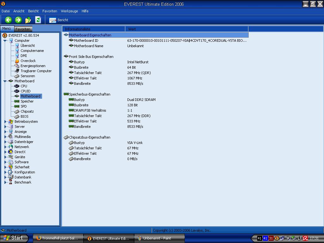This screenshot has width=324, height=243.
Task: Select the Motherboard Name row
Action: point(156,46)
